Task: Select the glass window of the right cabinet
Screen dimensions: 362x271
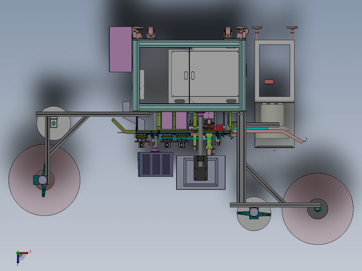Action: point(275,70)
